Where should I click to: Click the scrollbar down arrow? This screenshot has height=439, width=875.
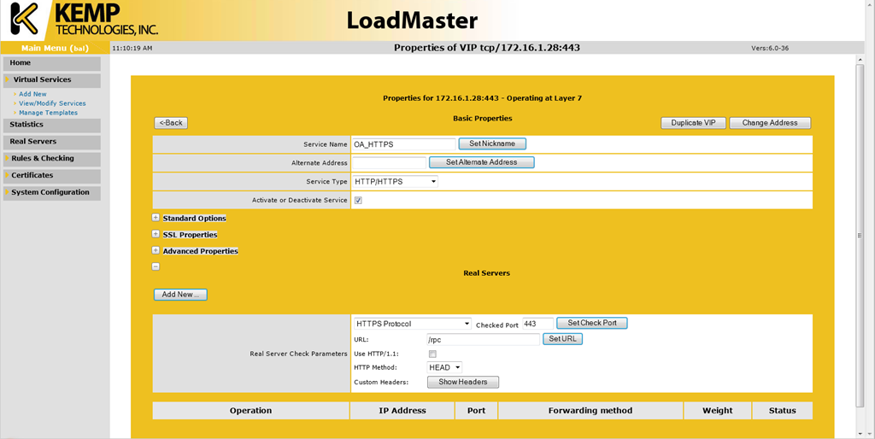[860, 434]
